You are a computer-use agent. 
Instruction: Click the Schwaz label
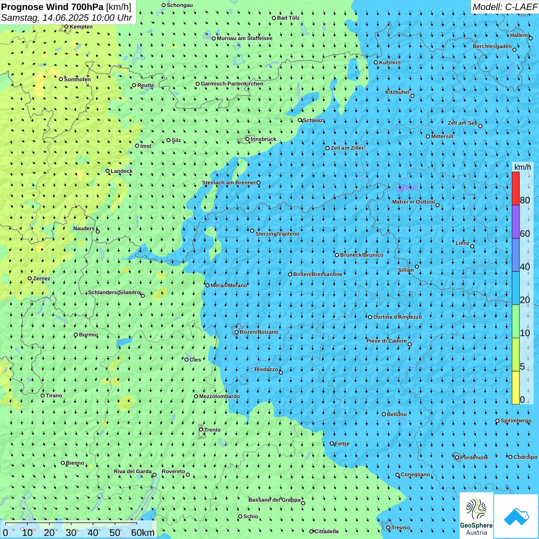pos(313,120)
